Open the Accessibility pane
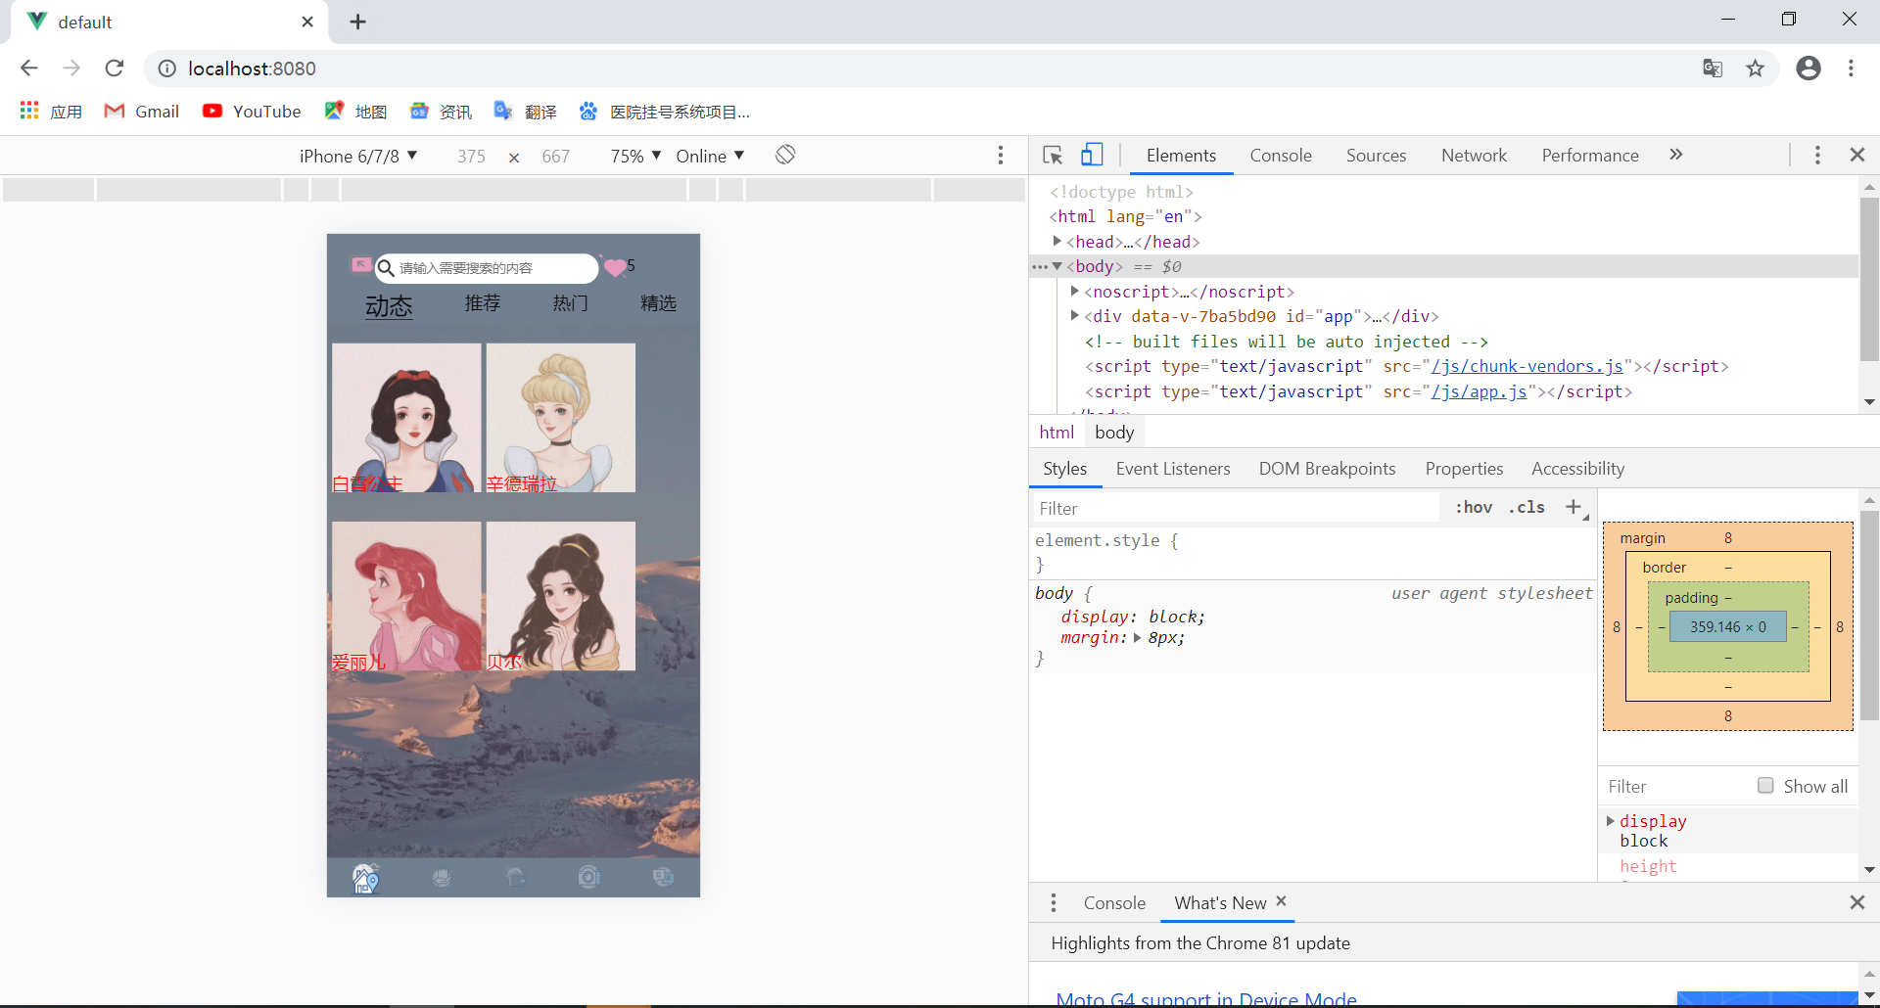This screenshot has width=1880, height=1008. [1577, 469]
